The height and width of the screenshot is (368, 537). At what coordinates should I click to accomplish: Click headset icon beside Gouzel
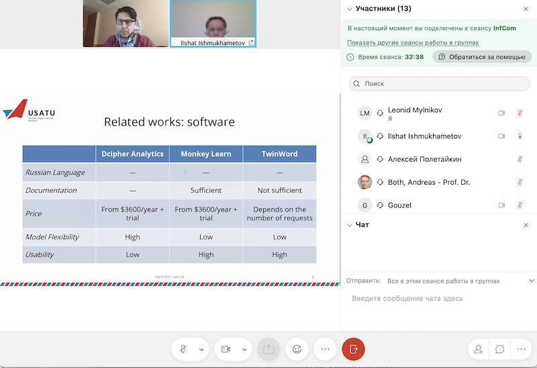pos(380,205)
